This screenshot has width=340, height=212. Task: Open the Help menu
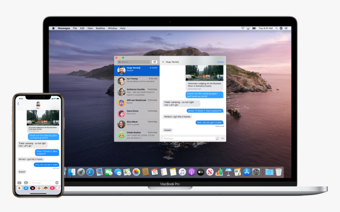click(123, 28)
